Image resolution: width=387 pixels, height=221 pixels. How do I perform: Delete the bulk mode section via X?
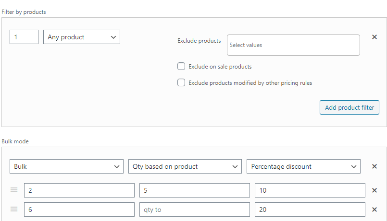[x=375, y=166]
